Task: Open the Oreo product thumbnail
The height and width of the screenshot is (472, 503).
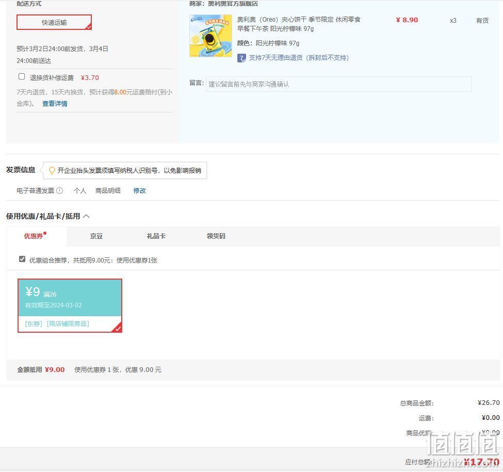Action: coord(211,36)
